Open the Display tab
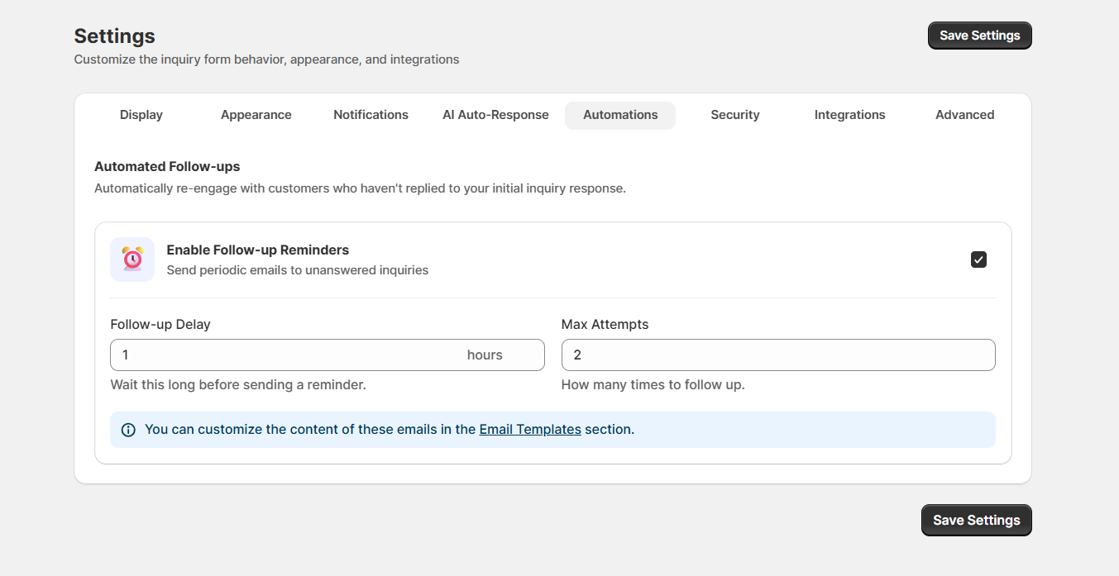This screenshot has width=1119, height=576. [141, 115]
